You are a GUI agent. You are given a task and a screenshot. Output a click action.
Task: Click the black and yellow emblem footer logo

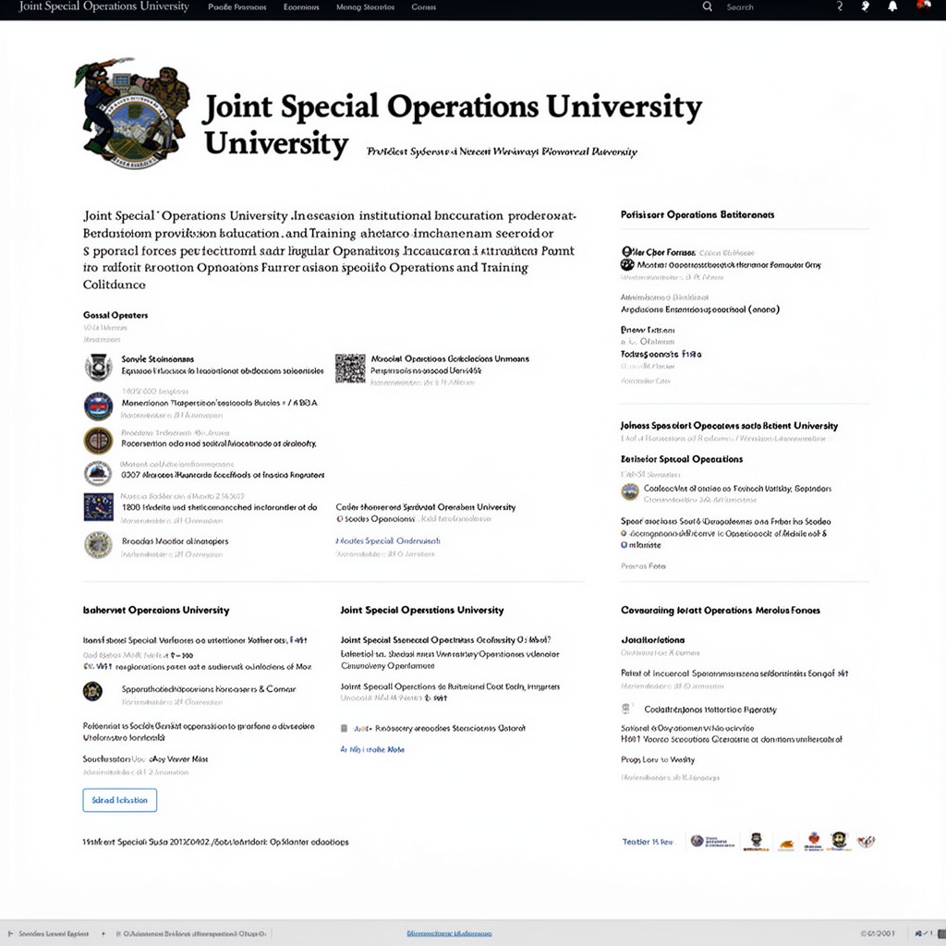(x=839, y=841)
